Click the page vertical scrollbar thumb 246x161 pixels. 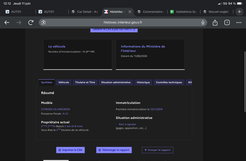pos(245,82)
